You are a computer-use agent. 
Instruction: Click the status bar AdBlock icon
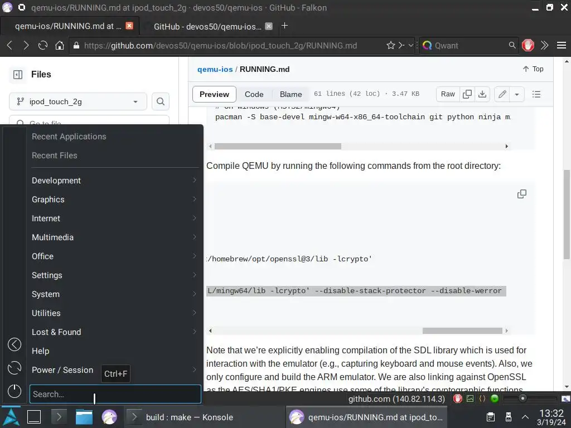click(x=457, y=399)
